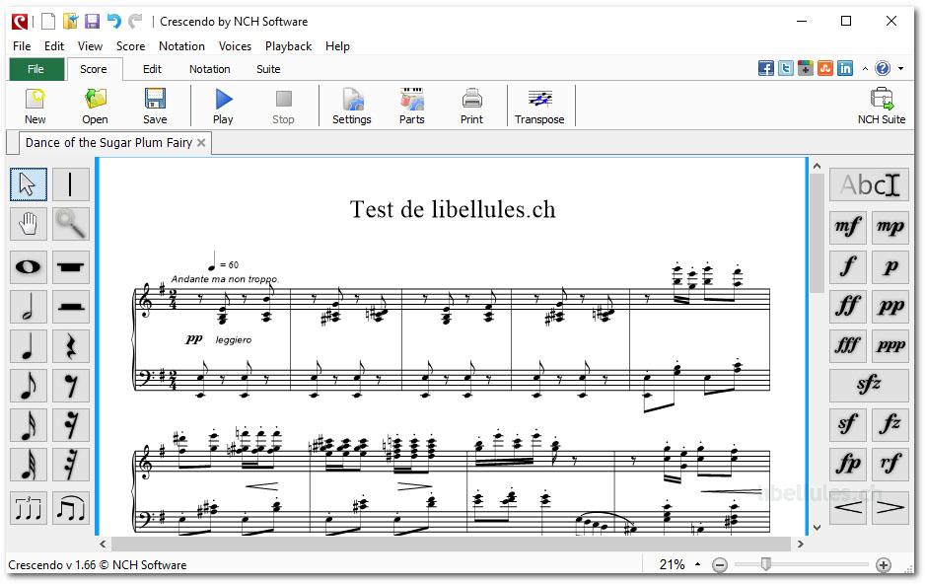Collapse the ribbon with the caret arrow
925x584 pixels.
click(865, 68)
